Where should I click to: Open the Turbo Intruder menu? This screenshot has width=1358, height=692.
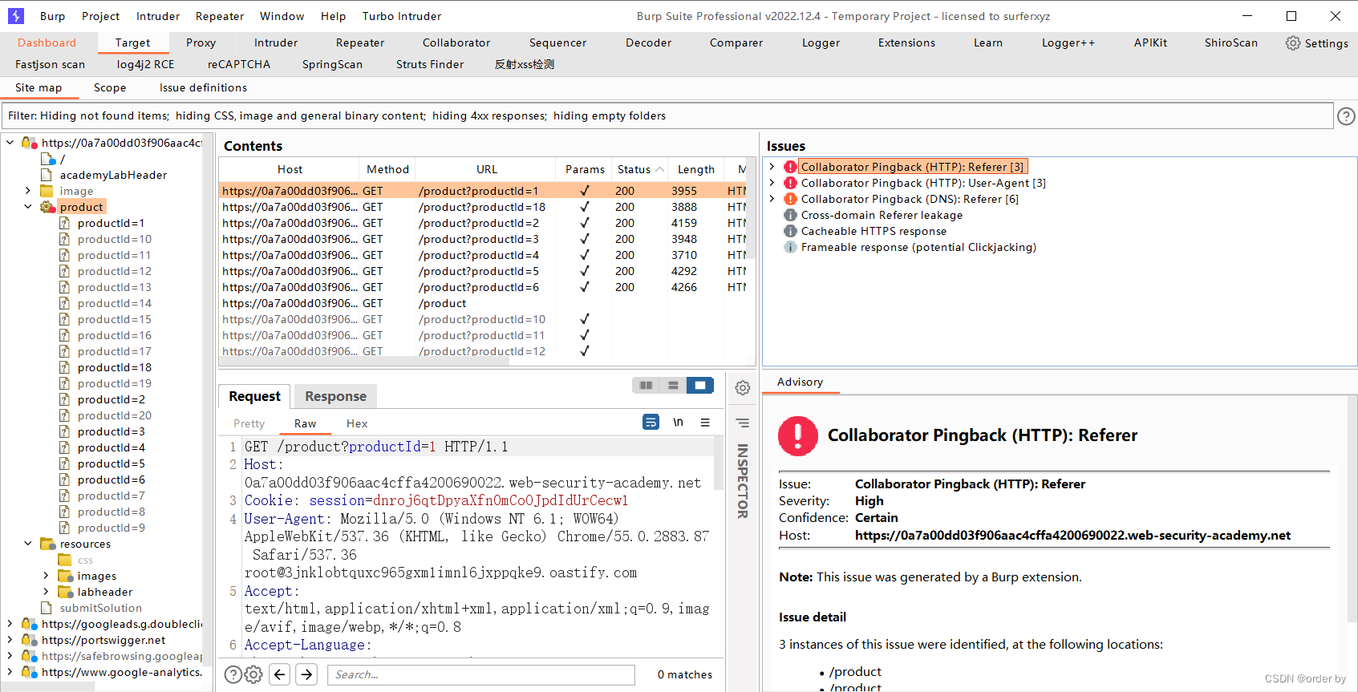click(x=402, y=16)
